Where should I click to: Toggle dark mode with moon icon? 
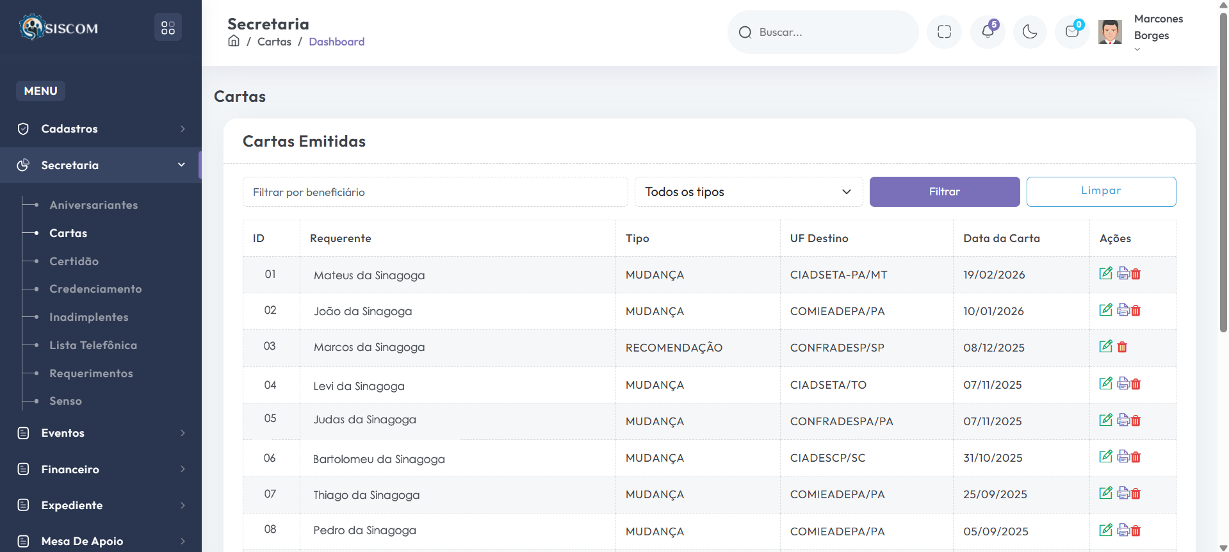pyautogui.click(x=1030, y=32)
